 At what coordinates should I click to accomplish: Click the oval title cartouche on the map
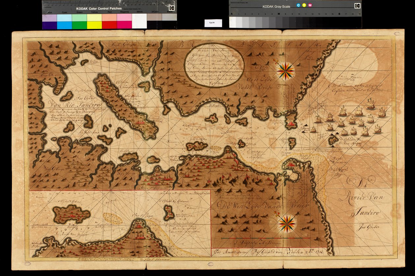[214, 65]
